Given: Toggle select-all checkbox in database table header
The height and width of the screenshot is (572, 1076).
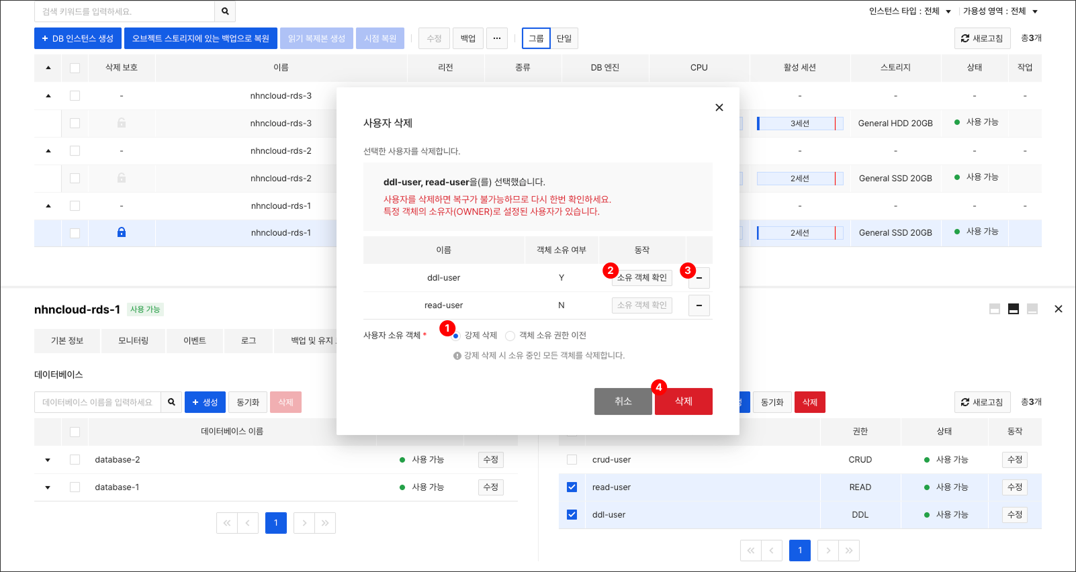Looking at the screenshot, I should coord(75,432).
